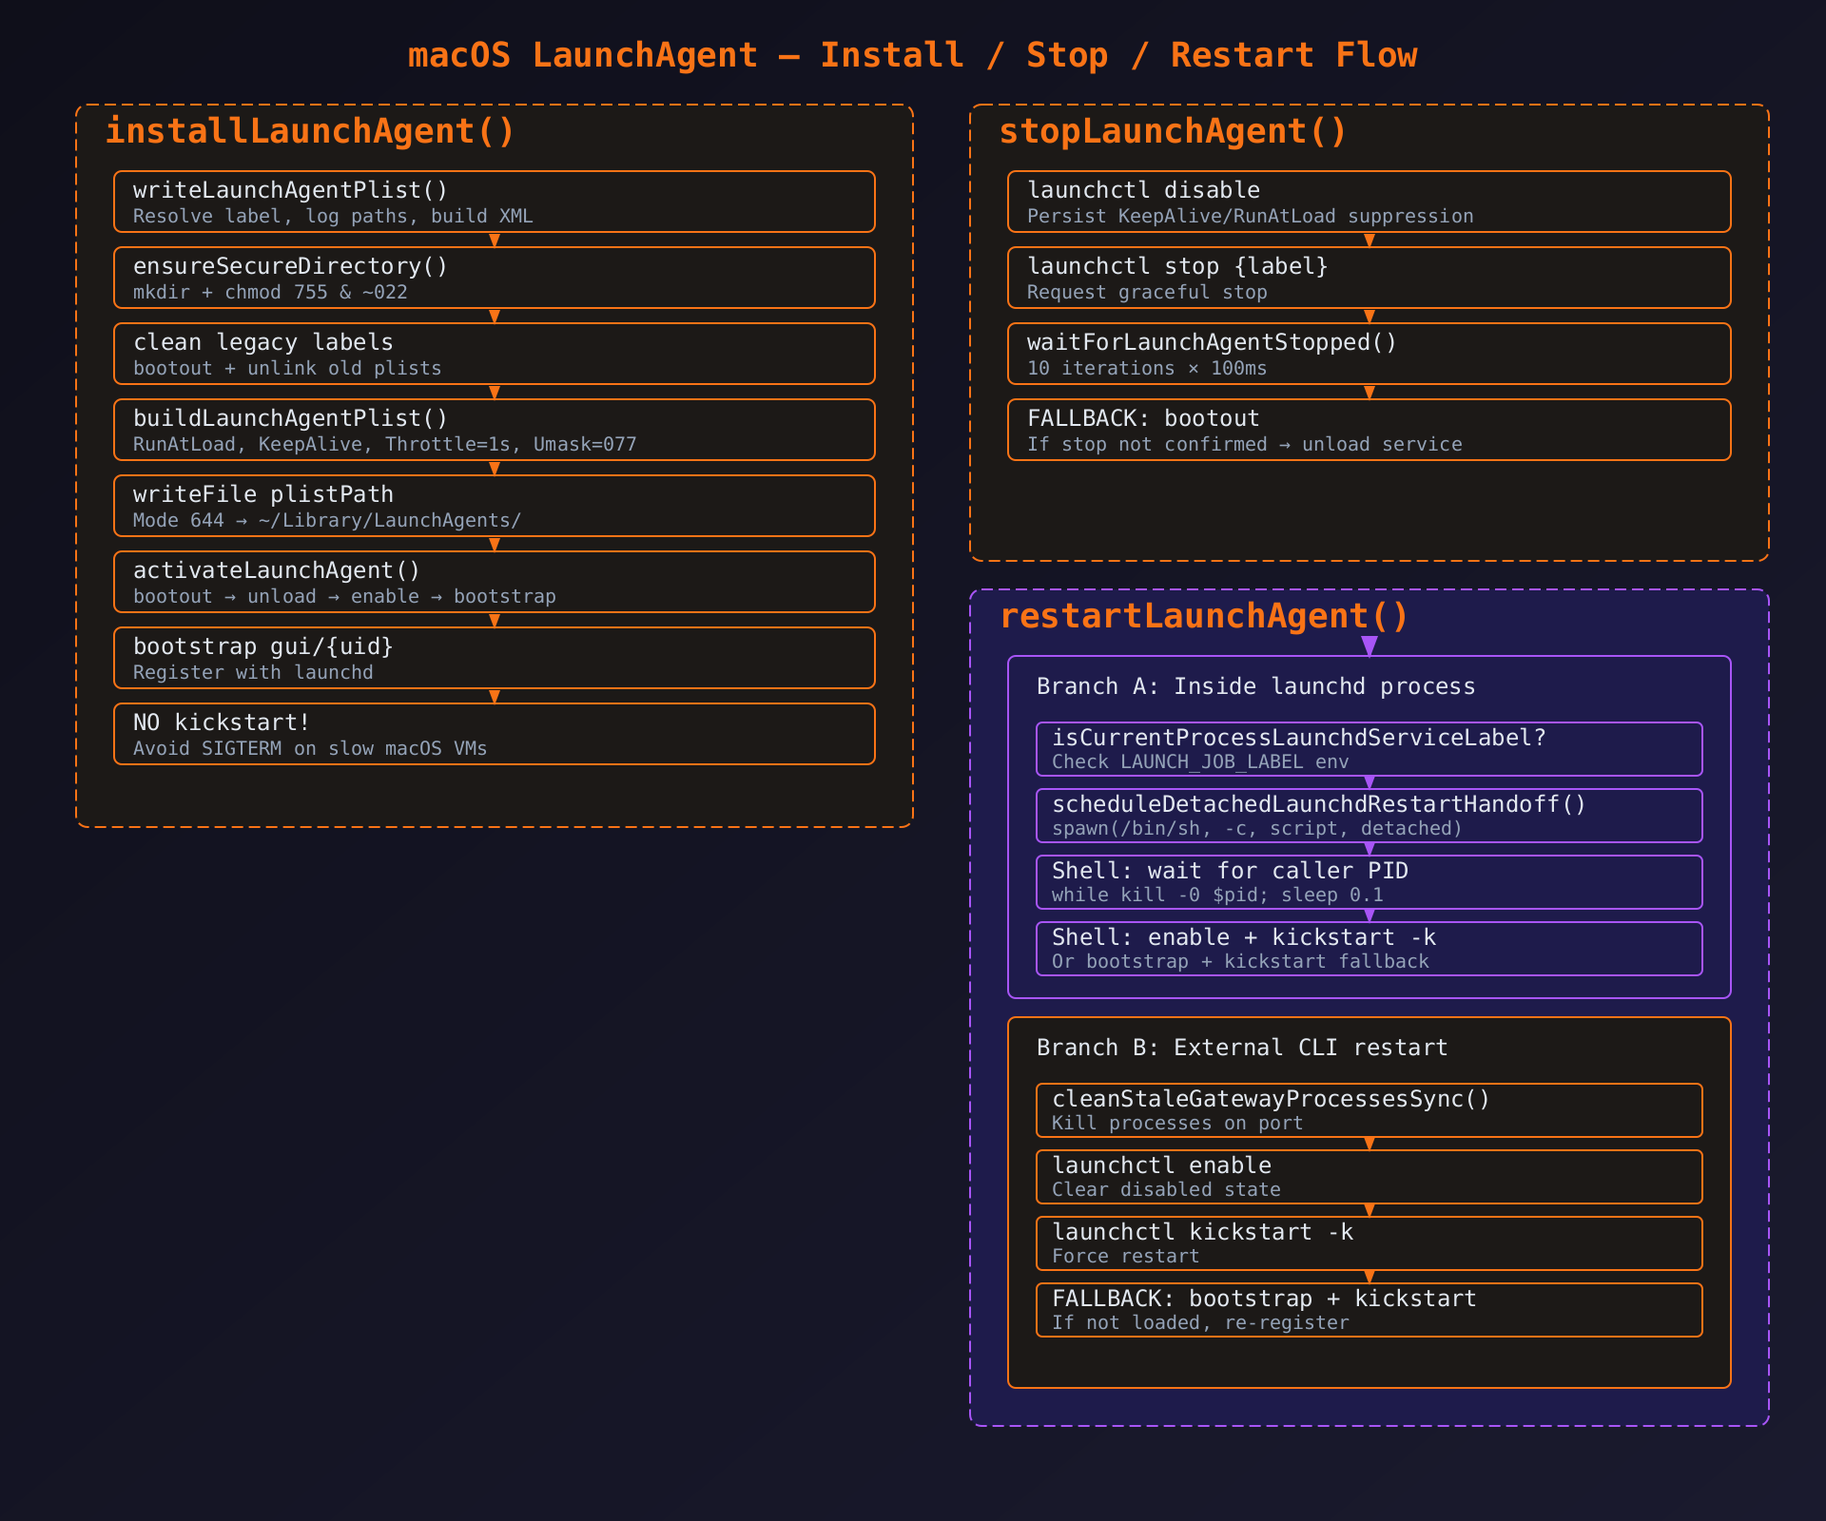This screenshot has height=1521, width=1826.
Task: Click the clean legacy labels box
Action: (x=494, y=354)
